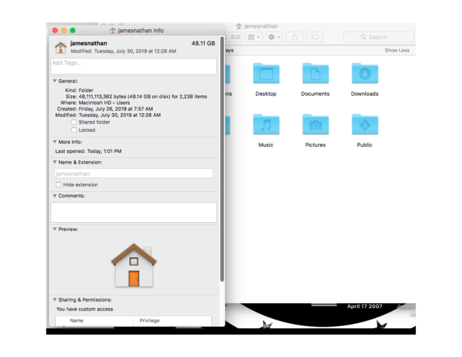This screenshot has width=462, height=357.
Task: Open the item arrangement dropdown
Action: tap(254, 37)
